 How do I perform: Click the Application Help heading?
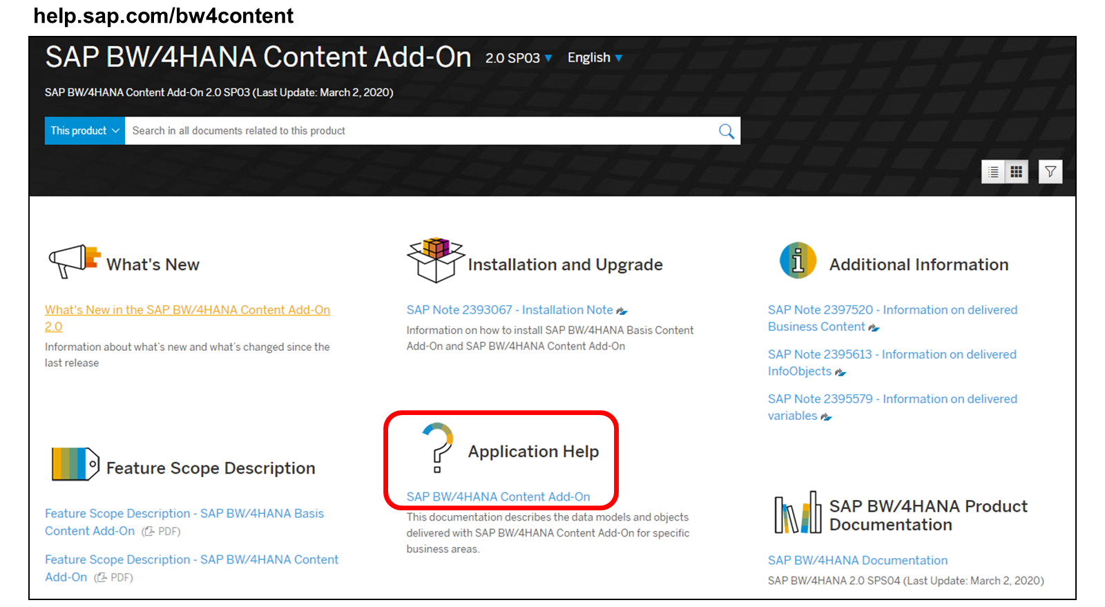533,452
